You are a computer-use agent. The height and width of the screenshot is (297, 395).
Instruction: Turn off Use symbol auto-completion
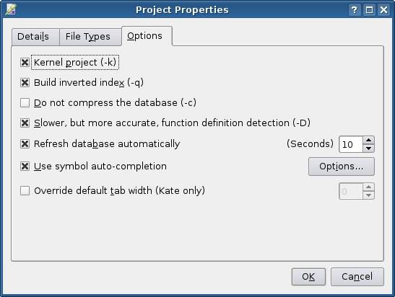click(x=25, y=167)
